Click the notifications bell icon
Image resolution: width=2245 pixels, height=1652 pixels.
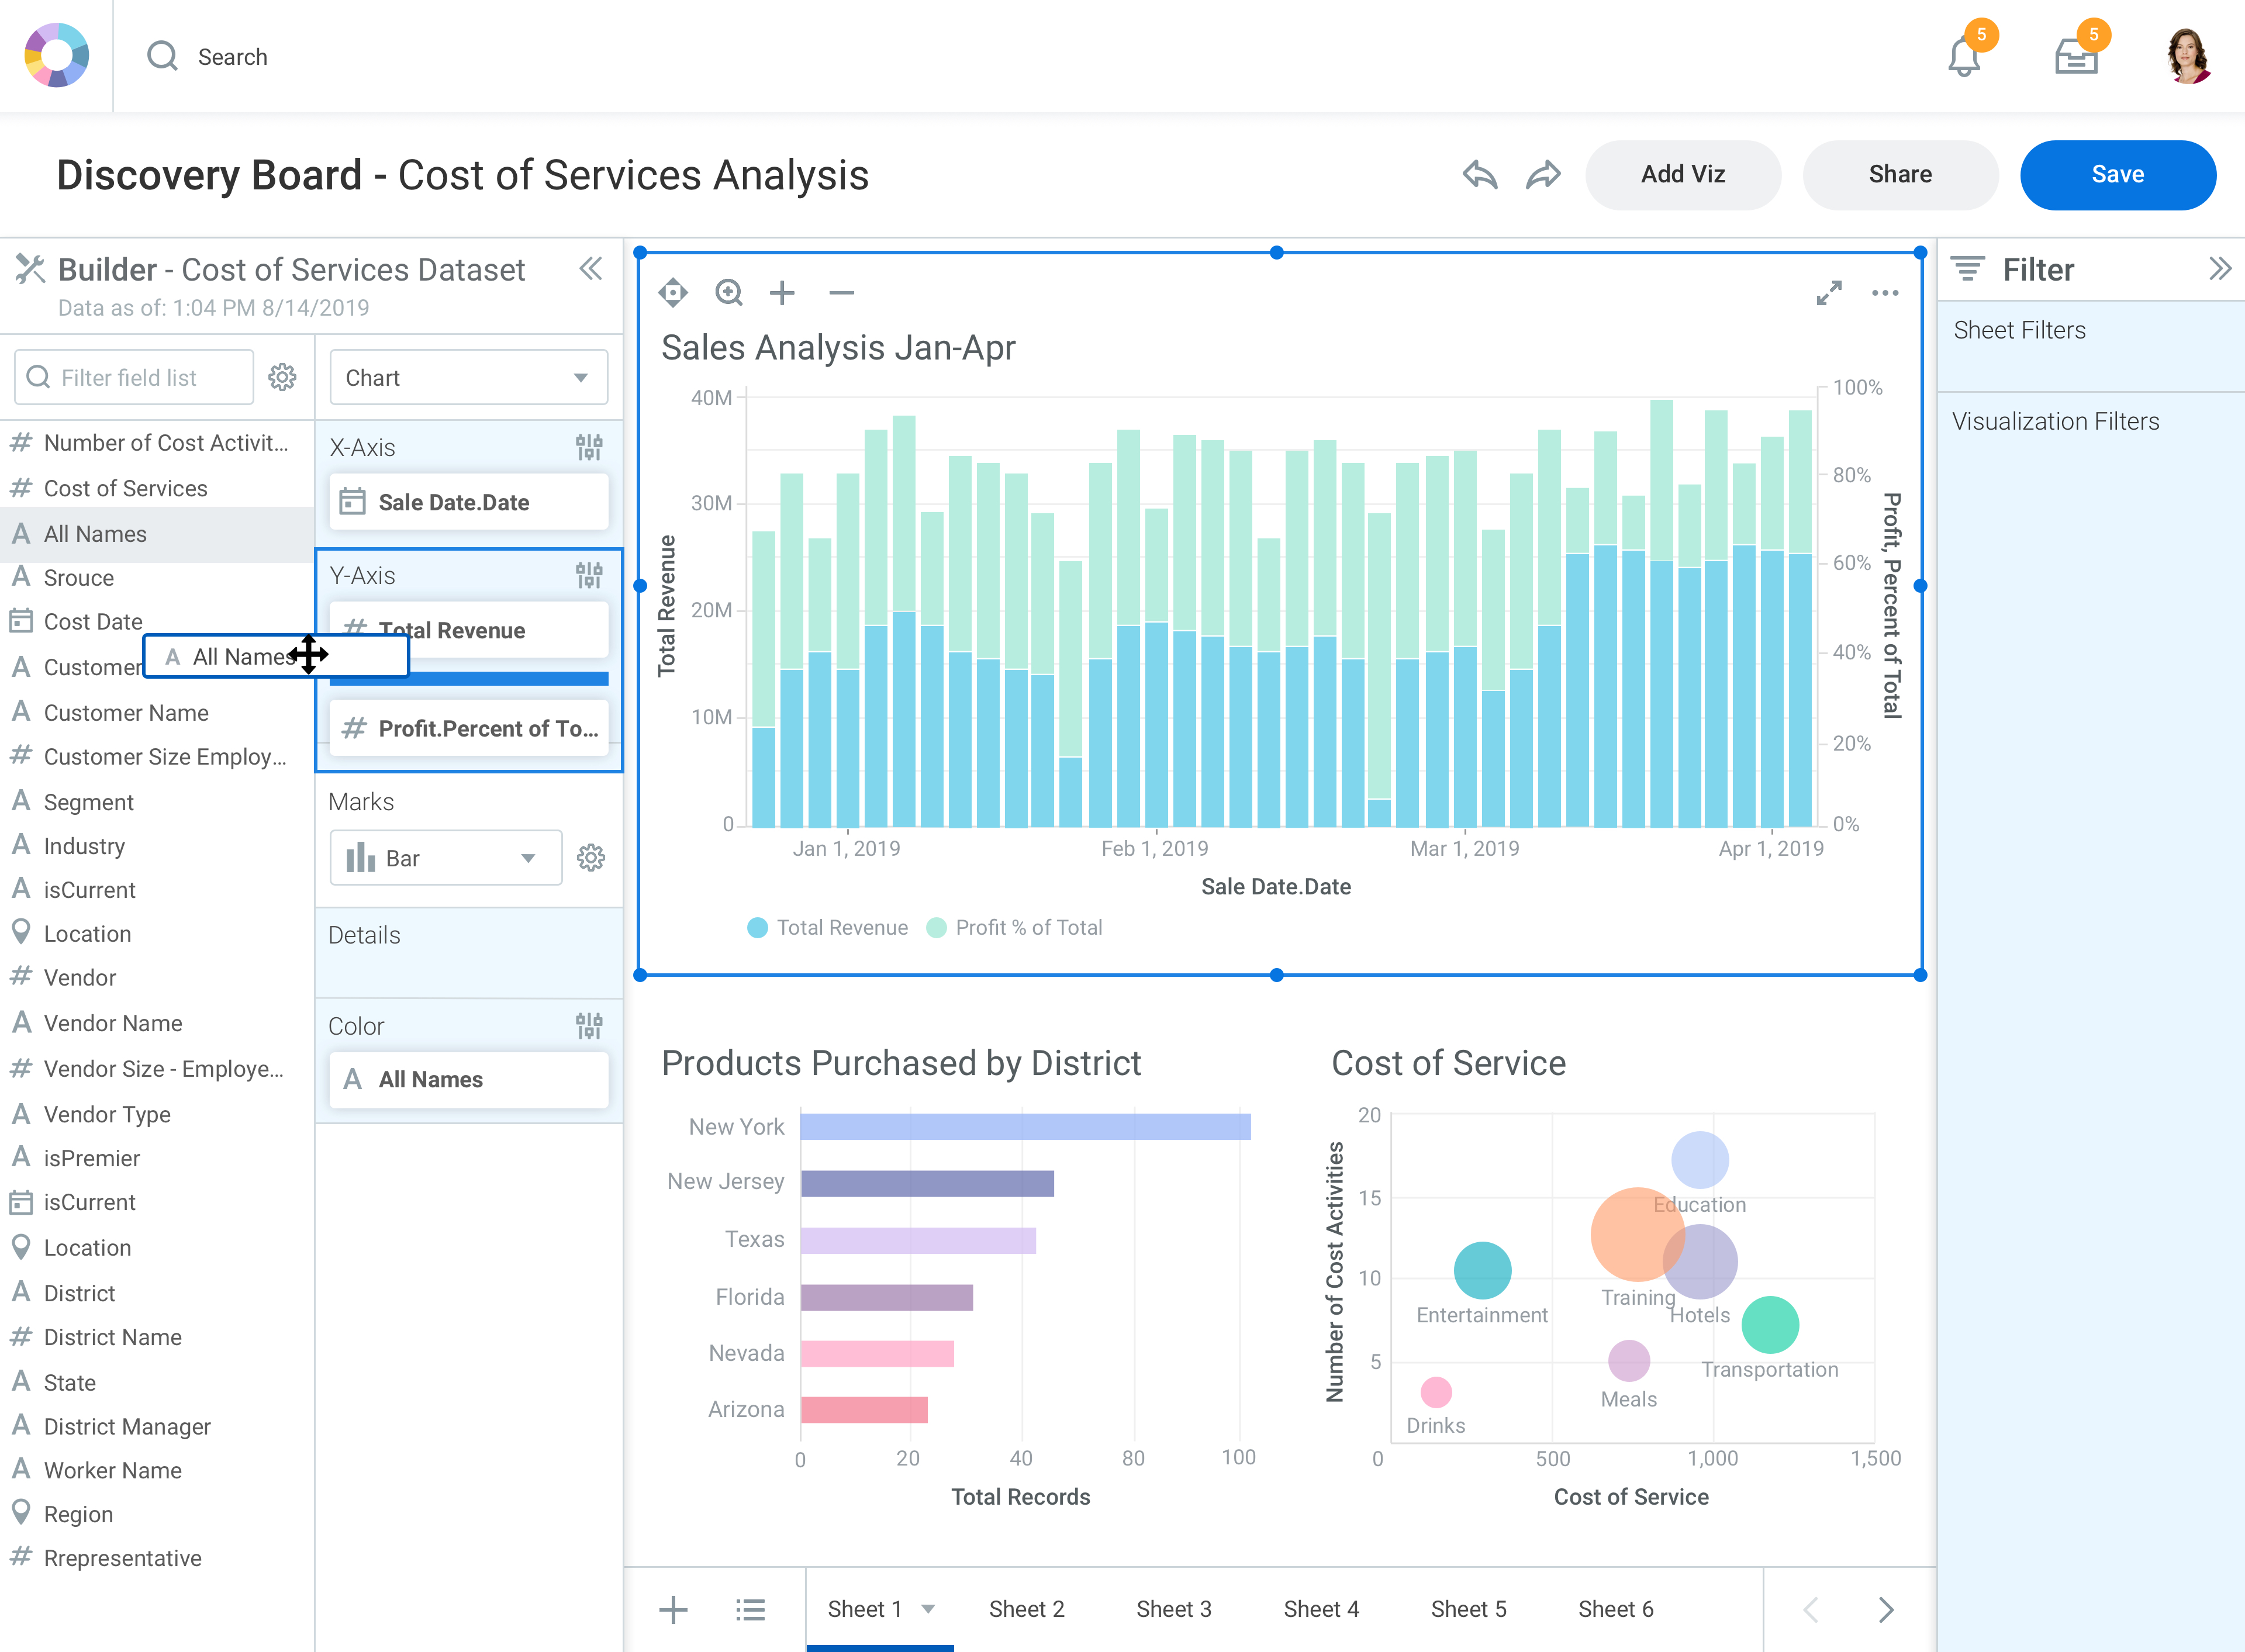(x=1963, y=57)
